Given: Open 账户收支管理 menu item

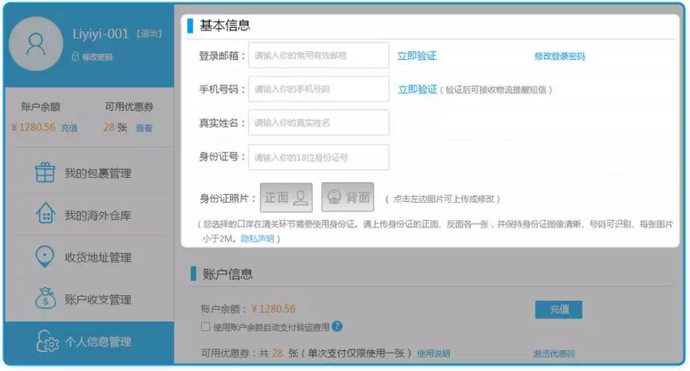Looking at the screenshot, I should point(89,299).
